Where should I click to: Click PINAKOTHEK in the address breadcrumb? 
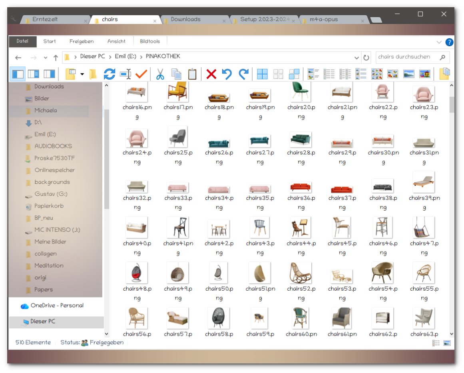click(163, 56)
